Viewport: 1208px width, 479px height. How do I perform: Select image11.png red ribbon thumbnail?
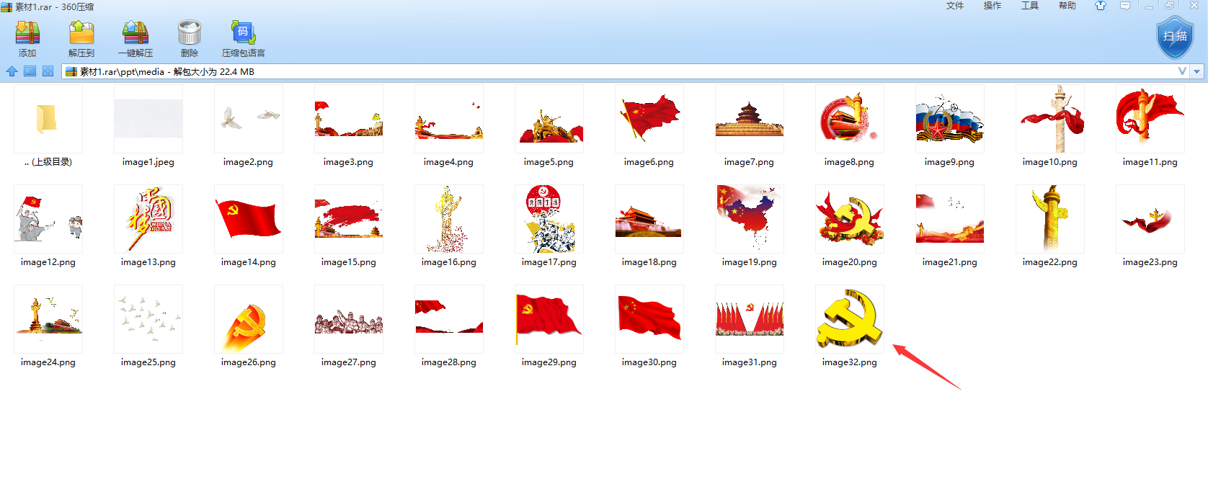pyautogui.click(x=1150, y=119)
